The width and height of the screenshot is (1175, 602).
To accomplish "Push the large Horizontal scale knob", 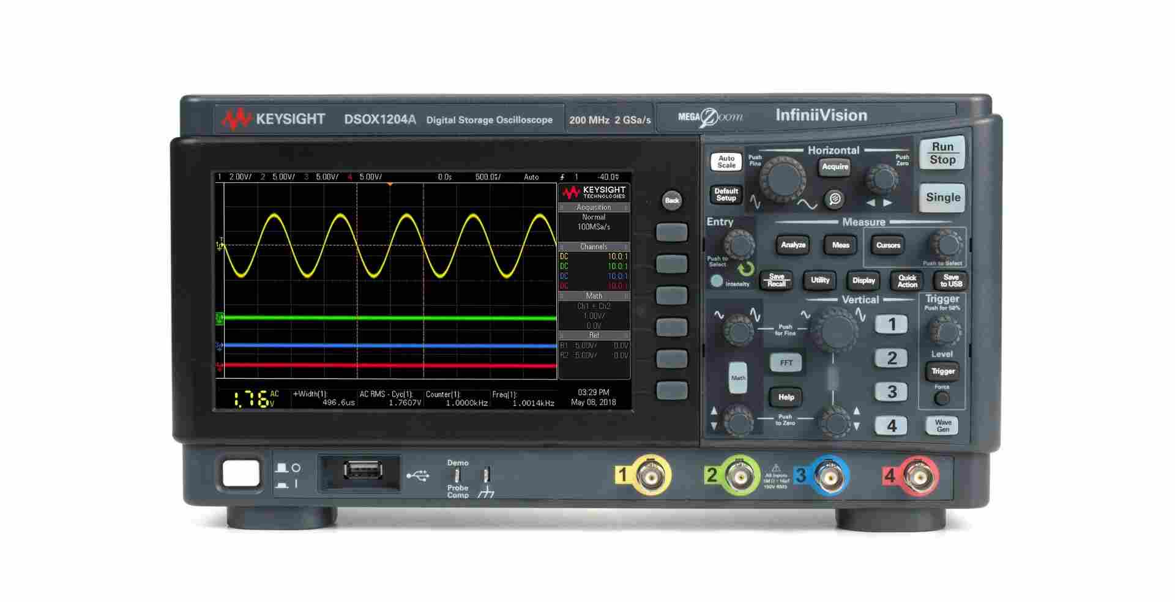I will click(x=782, y=177).
